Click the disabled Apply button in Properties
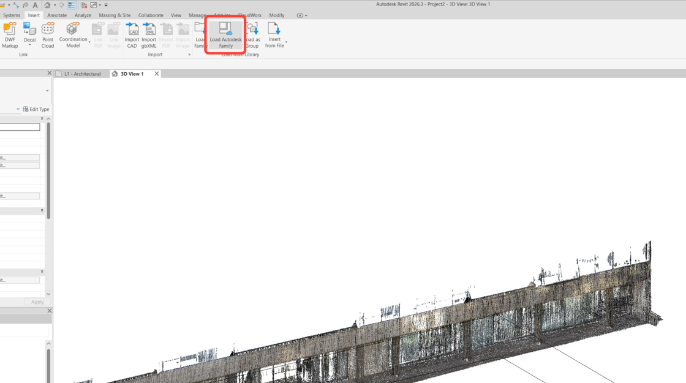The width and height of the screenshot is (686, 383). 37,302
